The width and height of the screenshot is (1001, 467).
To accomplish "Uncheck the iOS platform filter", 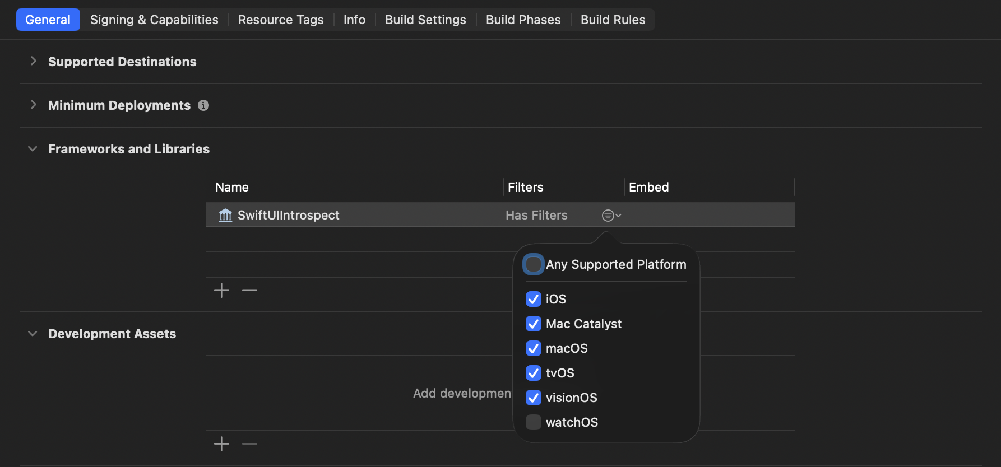I will pos(534,299).
